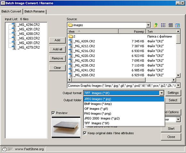Click file icon of _MG_4279.CR2 in input list
The height and width of the screenshot is (153, 186).
pyautogui.click(x=14, y=47)
